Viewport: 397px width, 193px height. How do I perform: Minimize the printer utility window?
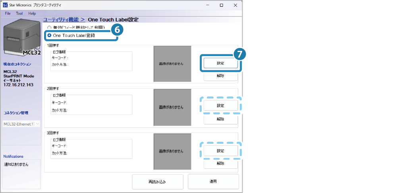[207, 5]
